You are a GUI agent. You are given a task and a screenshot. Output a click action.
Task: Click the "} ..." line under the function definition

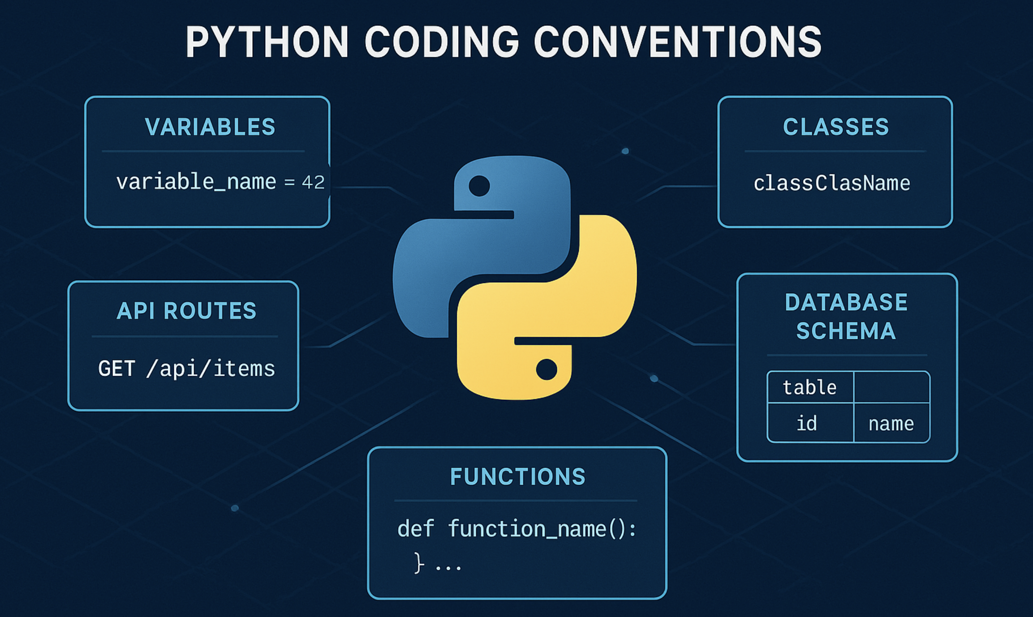pos(438,563)
